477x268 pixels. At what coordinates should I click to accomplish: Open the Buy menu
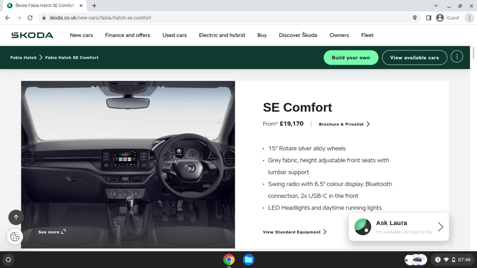[262, 35]
